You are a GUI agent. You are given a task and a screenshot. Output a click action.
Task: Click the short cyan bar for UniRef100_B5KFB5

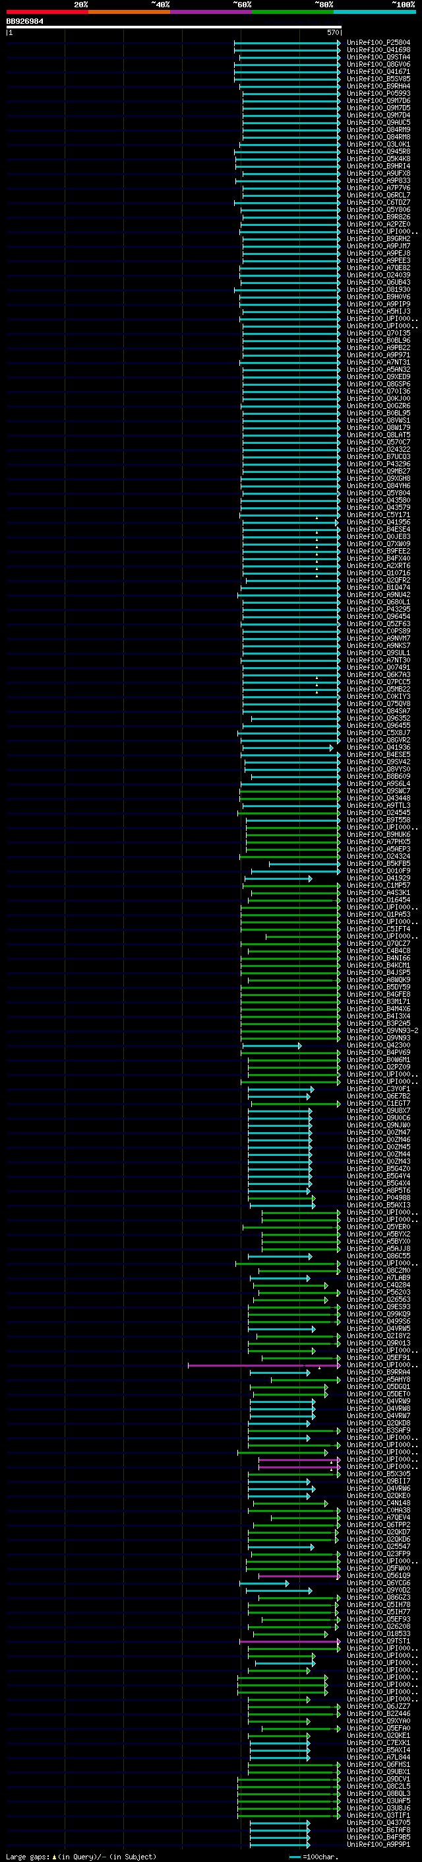click(305, 864)
